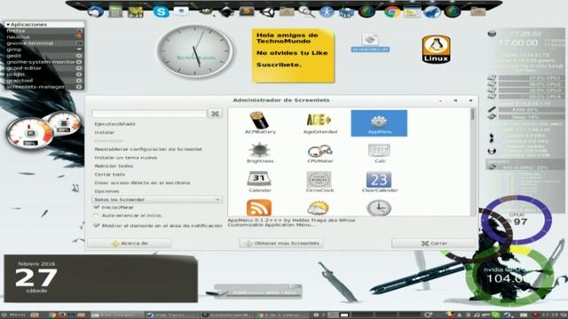Enable the Auto-arrancar al inicio checkbox
The height and width of the screenshot is (319, 568).
[96, 215]
